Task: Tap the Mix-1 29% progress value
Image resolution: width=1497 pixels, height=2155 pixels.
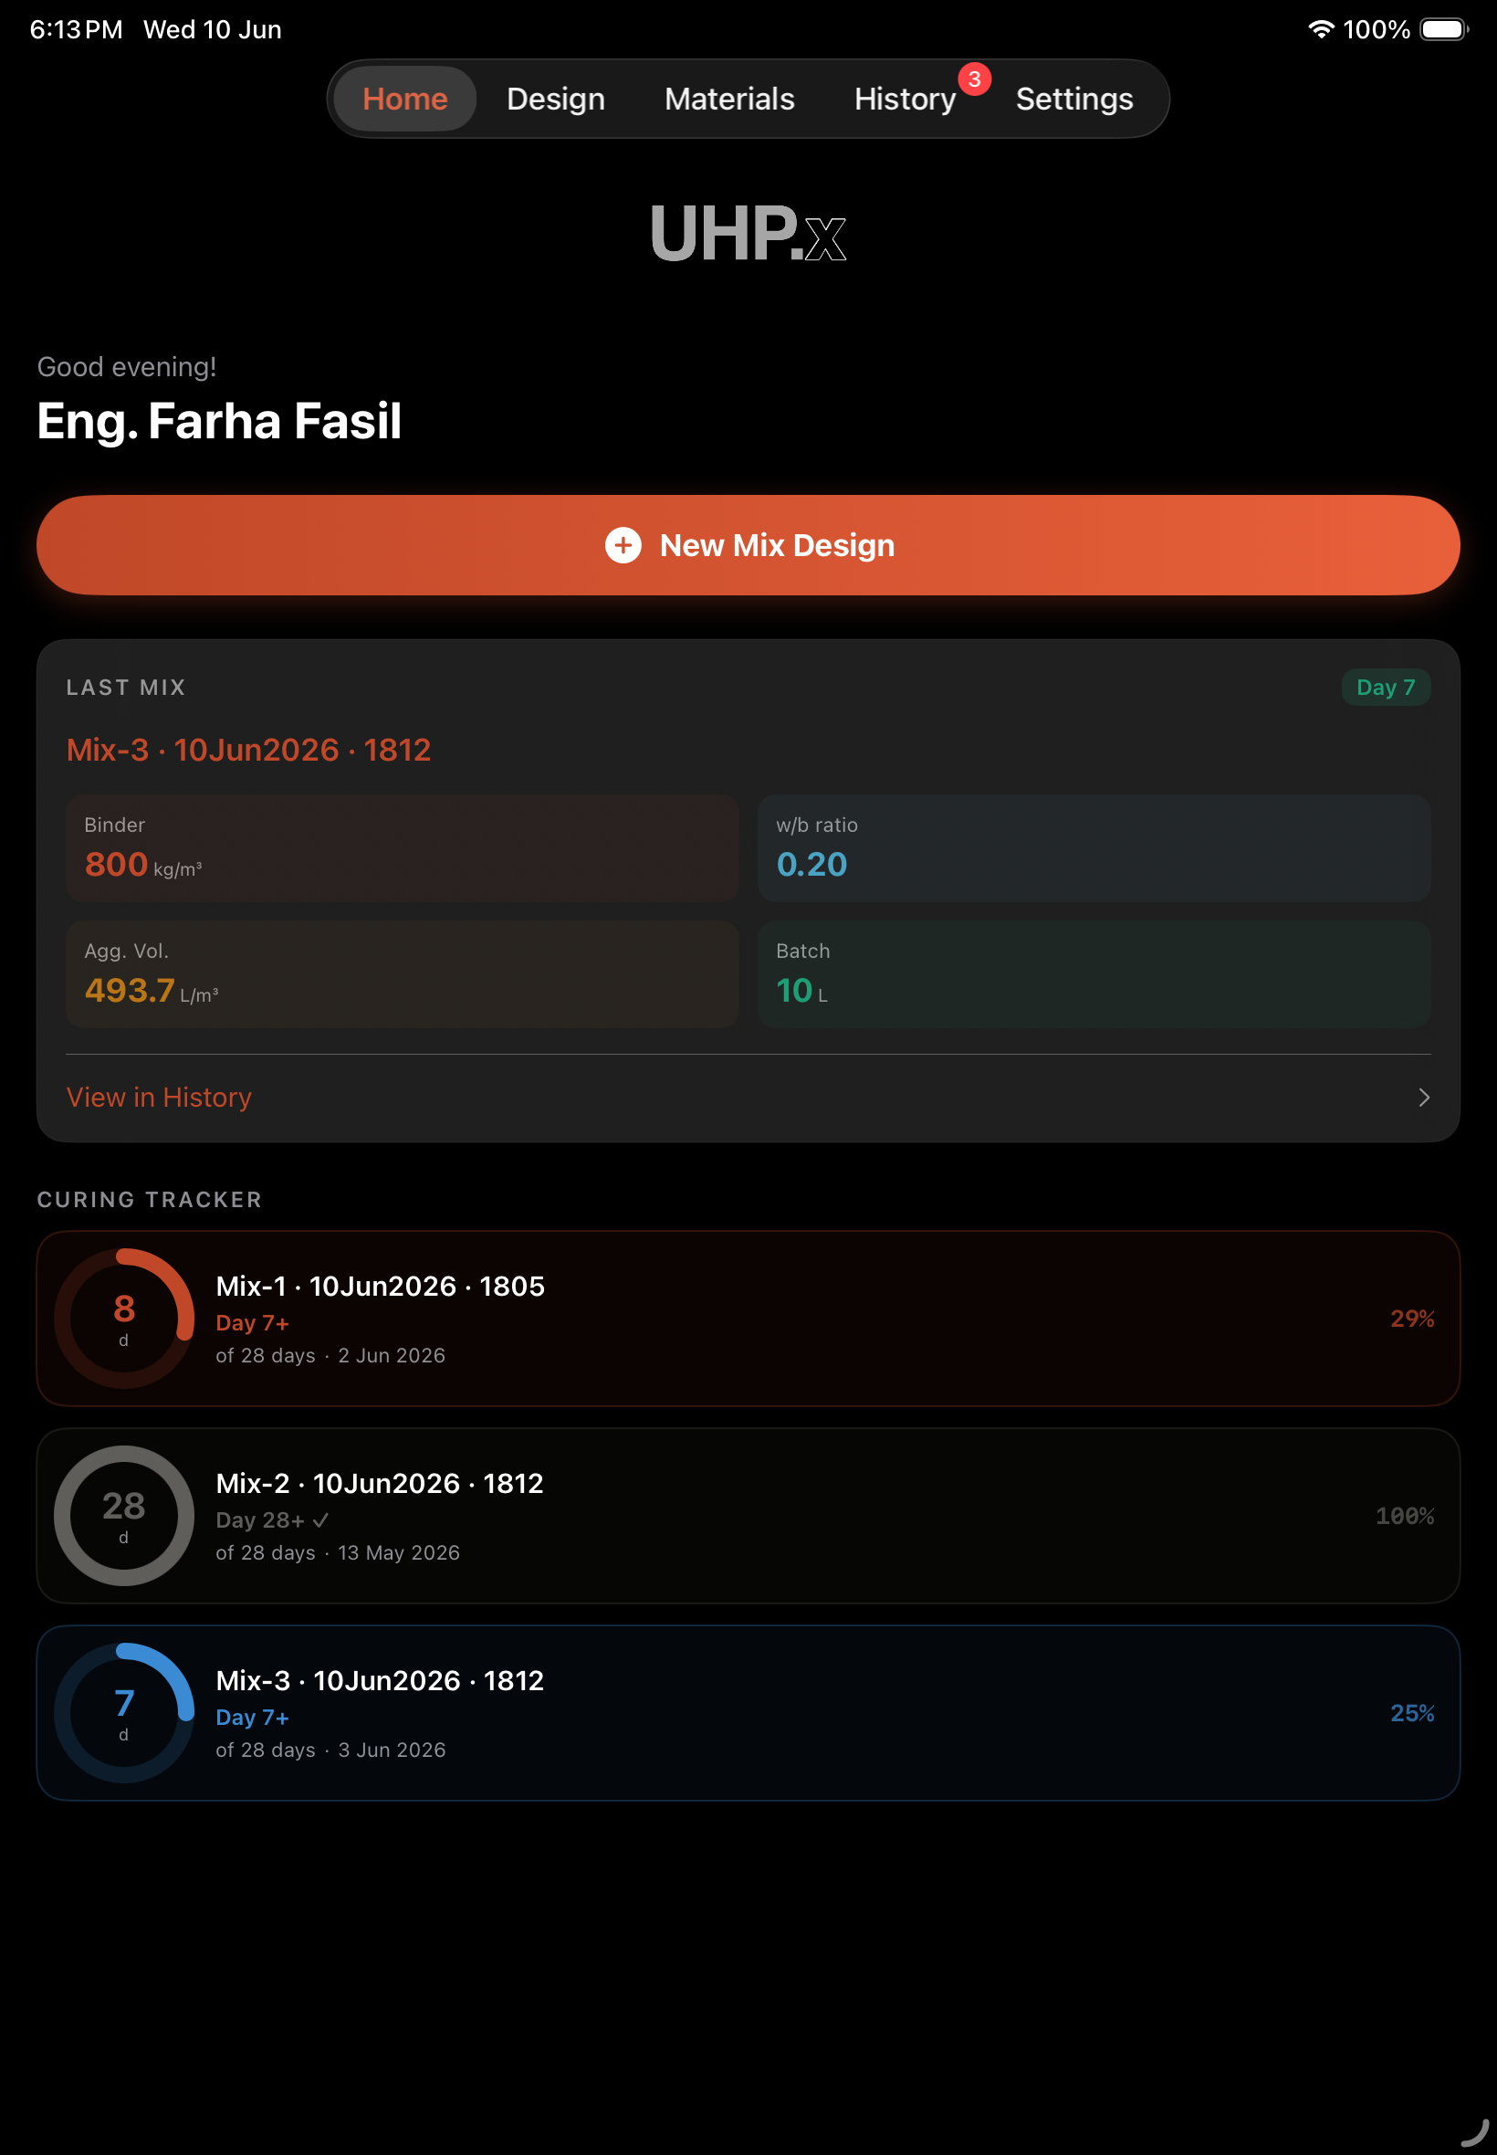Action: point(1411,1319)
